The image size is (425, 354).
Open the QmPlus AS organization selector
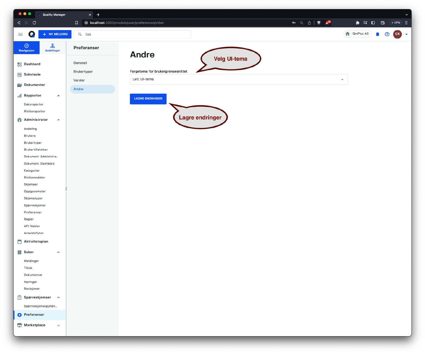pyautogui.click(x=357, y=34)
